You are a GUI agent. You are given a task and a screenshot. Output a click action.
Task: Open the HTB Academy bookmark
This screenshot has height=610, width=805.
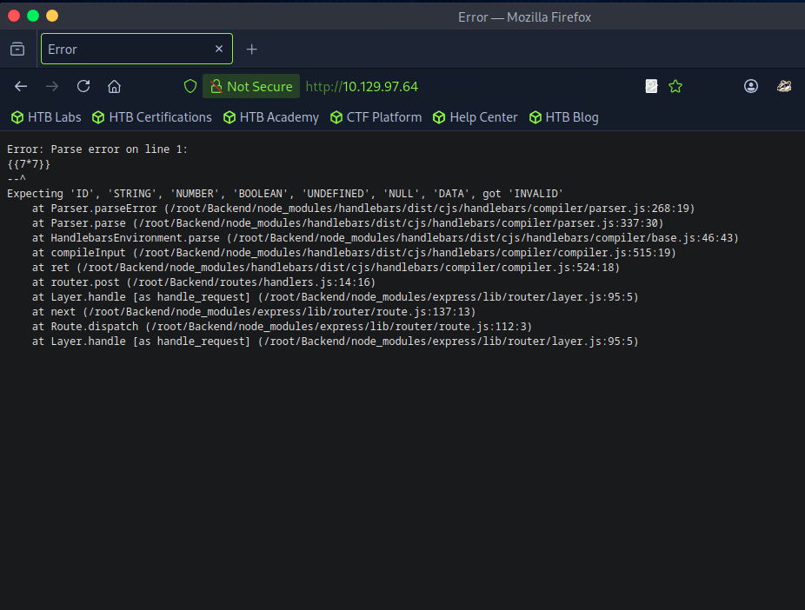[271, 117]
